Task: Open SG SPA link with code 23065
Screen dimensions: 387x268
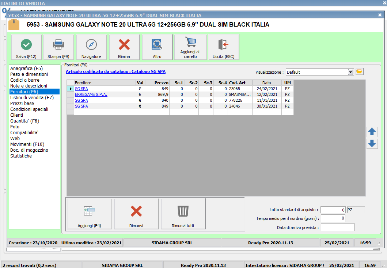Action: [x=81, y=89]
